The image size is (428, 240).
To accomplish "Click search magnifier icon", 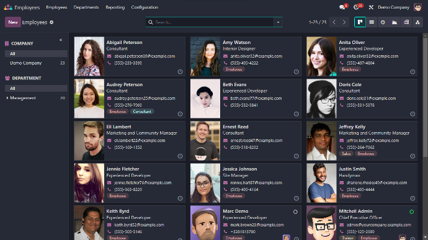I will (x=150, y=22).
